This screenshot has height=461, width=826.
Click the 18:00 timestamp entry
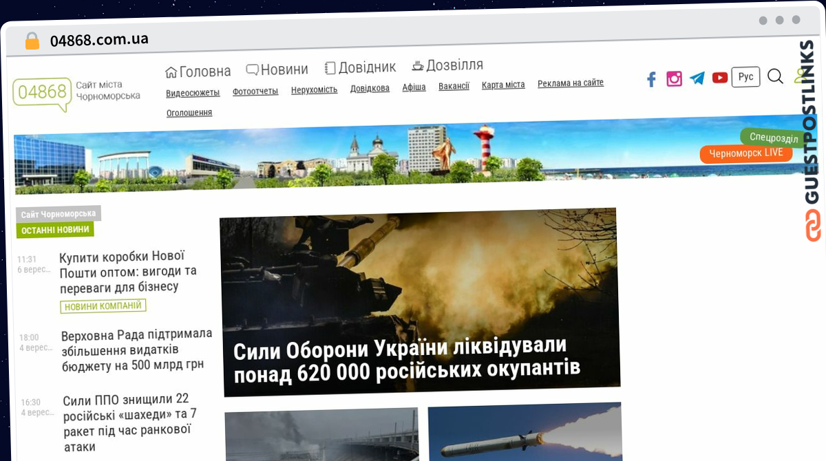(29, 338)
